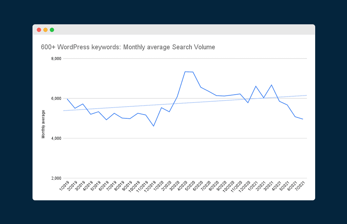This screenshot has width=347, height=224.
Task: Click the first 1/2019 data point
Action: tap(68, 98)
